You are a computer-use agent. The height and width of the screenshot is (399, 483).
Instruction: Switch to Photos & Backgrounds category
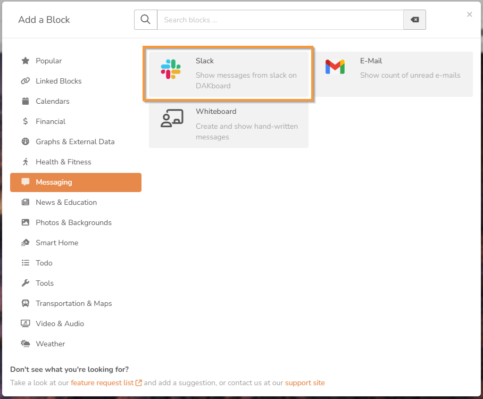click(x=76, y=222)
